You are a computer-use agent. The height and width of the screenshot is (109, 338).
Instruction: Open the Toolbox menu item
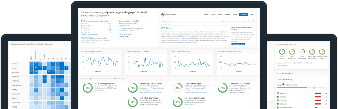tap(213, 14)
